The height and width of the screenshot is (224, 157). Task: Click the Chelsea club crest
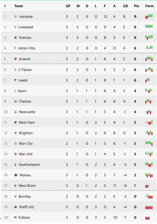(16, 101)
